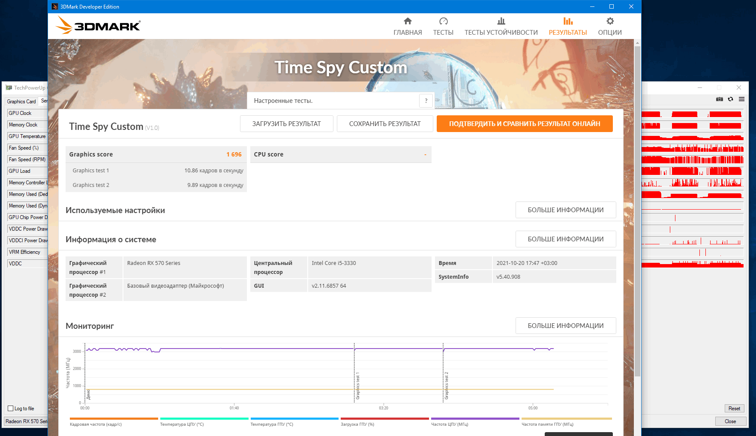Click the 3DMark title bar app icon
This screenshot has height=436, width=756.
coord(54,6)
